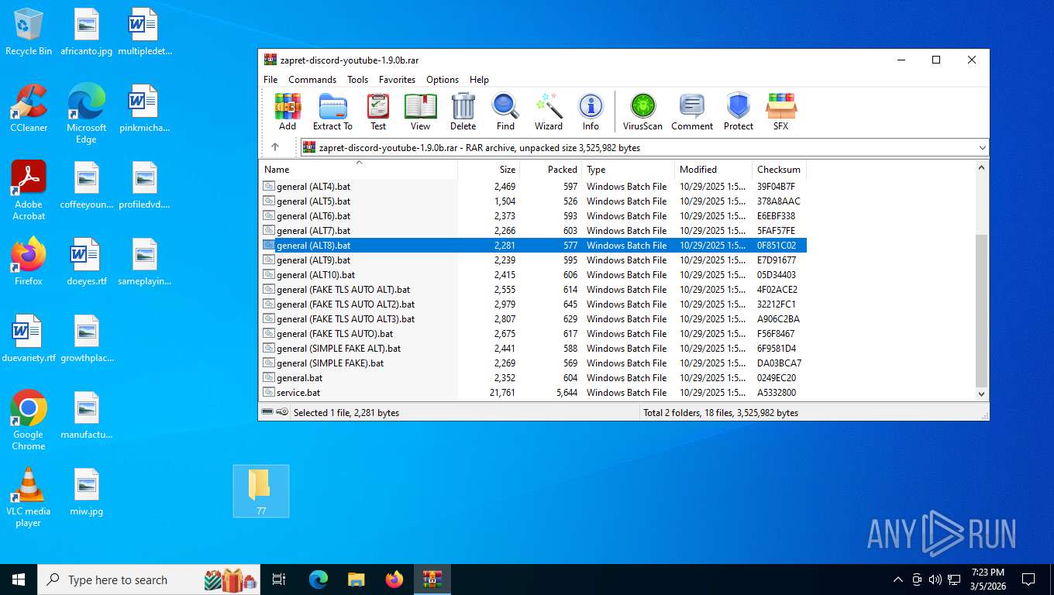Viewport: 1054px width, 595px height.
Task: Click the SFX toolbar icon
Action: (780, 112)
